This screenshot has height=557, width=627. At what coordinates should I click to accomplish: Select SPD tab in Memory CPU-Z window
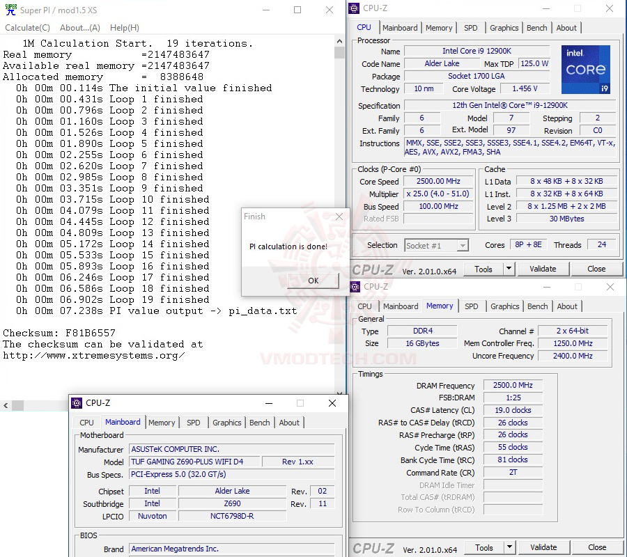[x=471, y=306]
